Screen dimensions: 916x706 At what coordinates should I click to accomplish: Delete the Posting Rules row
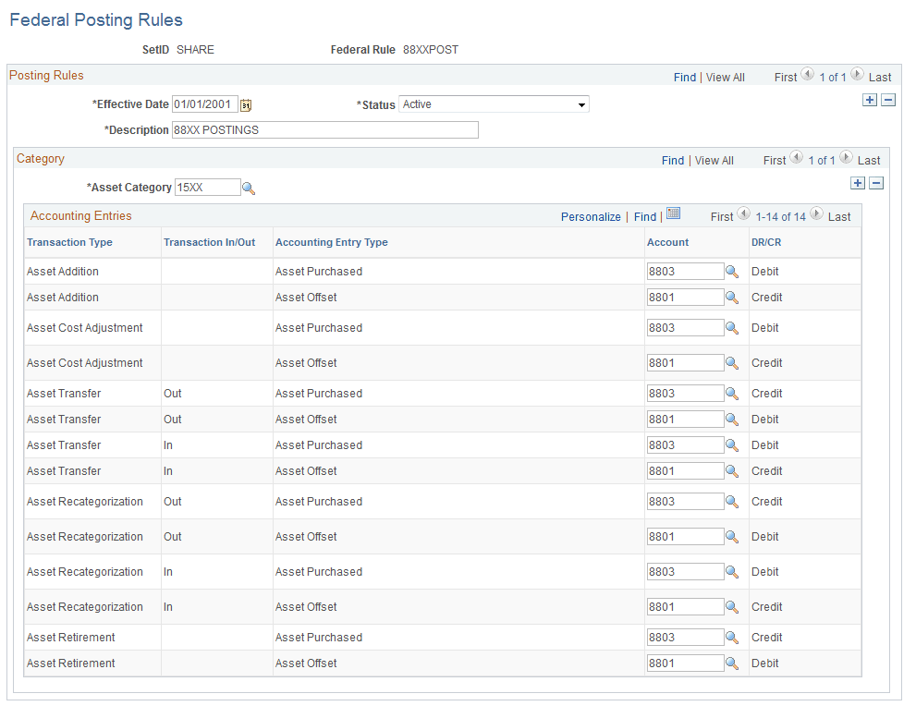[888, 100]
